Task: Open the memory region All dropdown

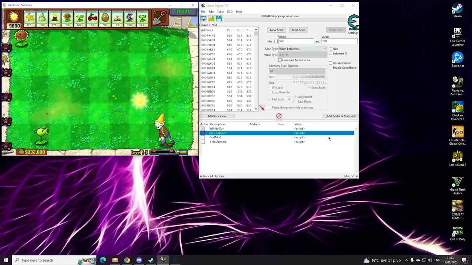Action: click(297, 71)
